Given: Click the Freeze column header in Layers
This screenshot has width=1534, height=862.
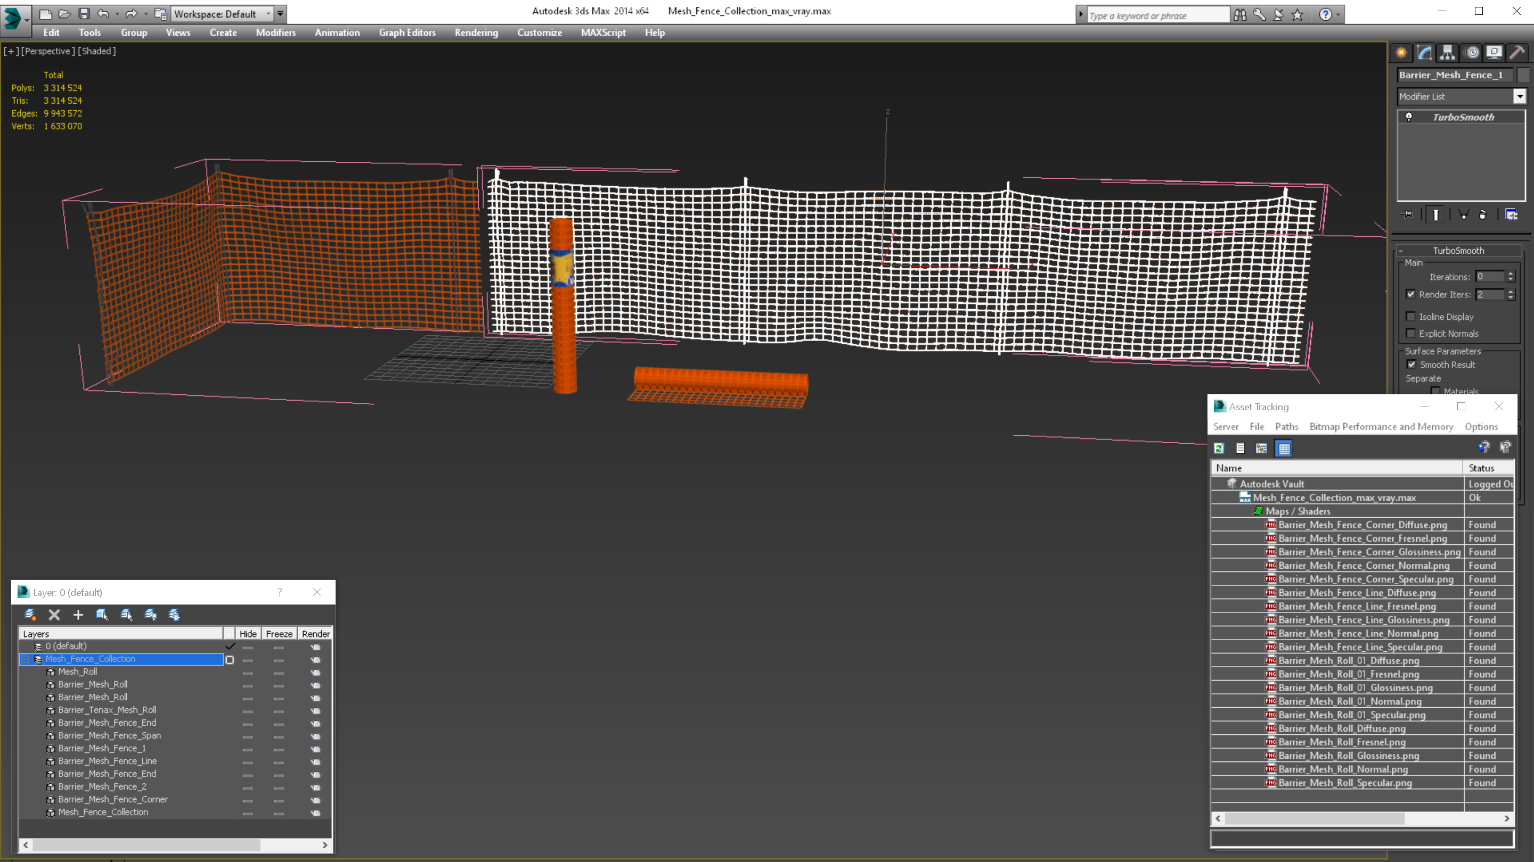Looking at the screenshot, I should pyautogui.click(x=279, y=634).
